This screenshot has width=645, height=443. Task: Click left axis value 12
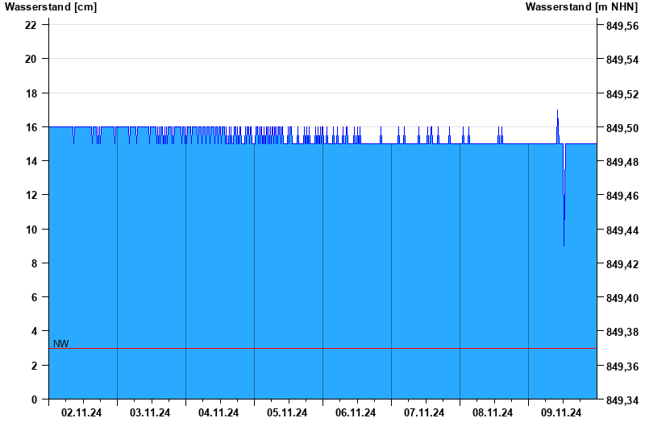tap(31, 195)
